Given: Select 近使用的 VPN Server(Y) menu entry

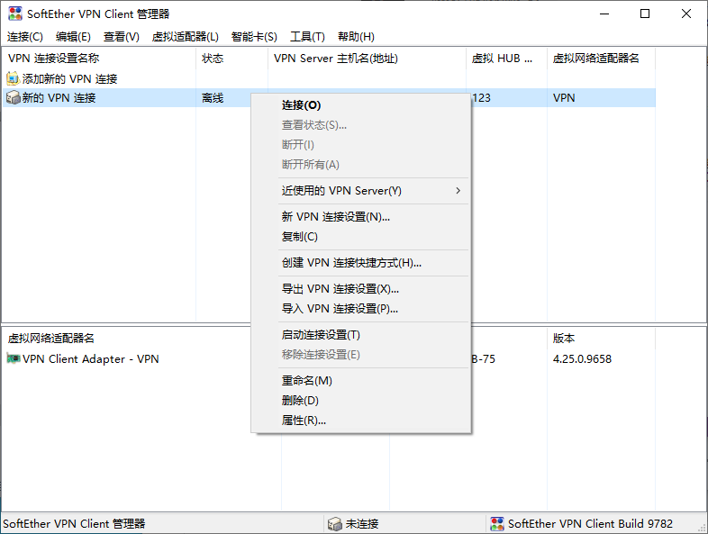Looking at the screenshot, I should 360,191.
